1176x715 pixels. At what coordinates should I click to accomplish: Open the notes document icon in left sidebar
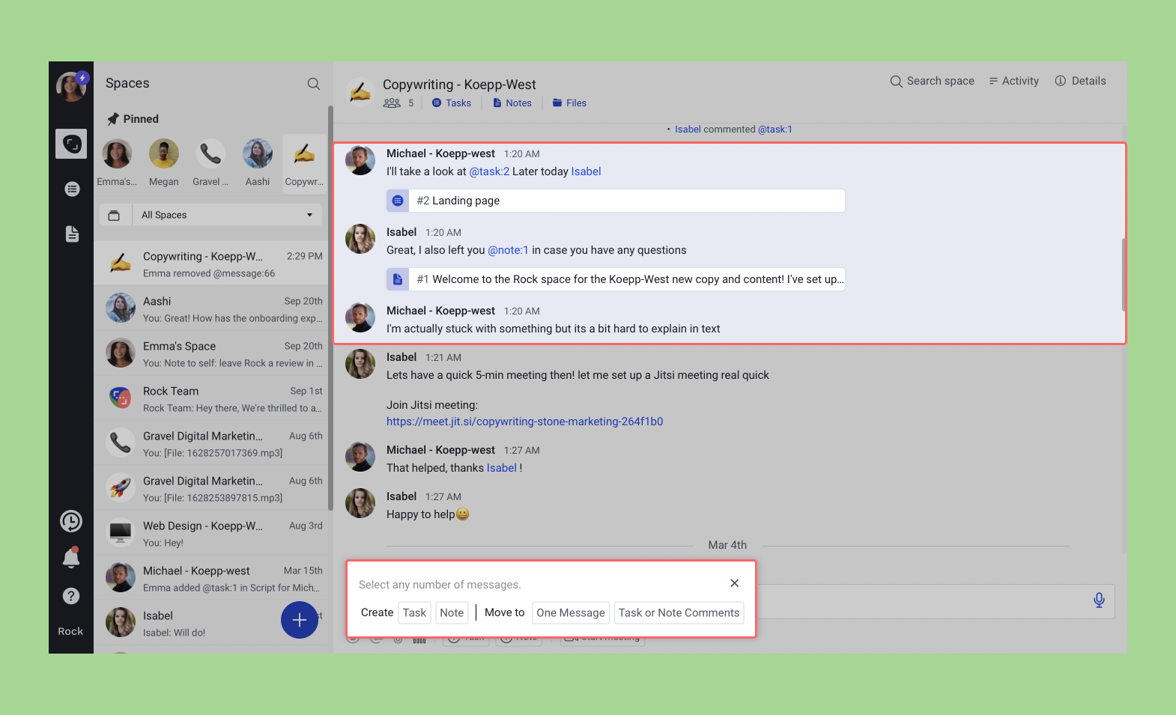pyautogui.click(x=72, y=234)
